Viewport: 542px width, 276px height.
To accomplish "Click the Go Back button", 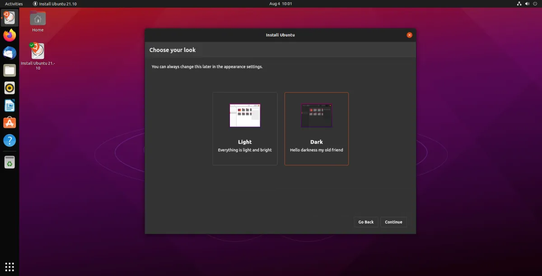I will [x=366, y=222].
